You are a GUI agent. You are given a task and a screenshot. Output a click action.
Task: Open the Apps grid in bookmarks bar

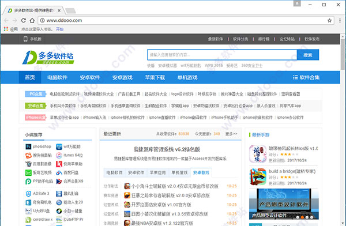[x=6, y=29]
